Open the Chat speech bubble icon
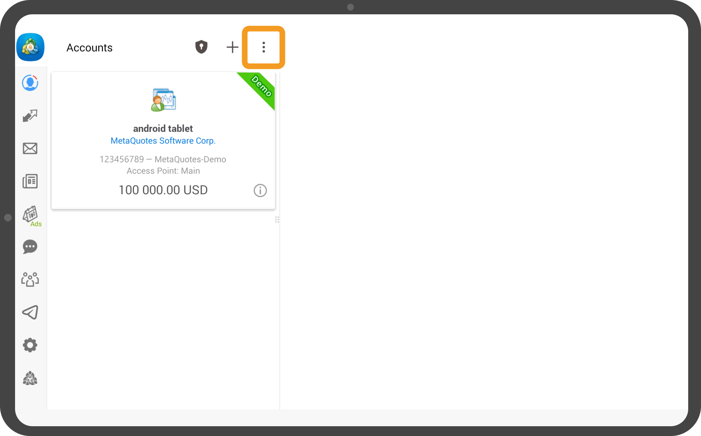This screenshot has width=701, height=436. (30, 247)
